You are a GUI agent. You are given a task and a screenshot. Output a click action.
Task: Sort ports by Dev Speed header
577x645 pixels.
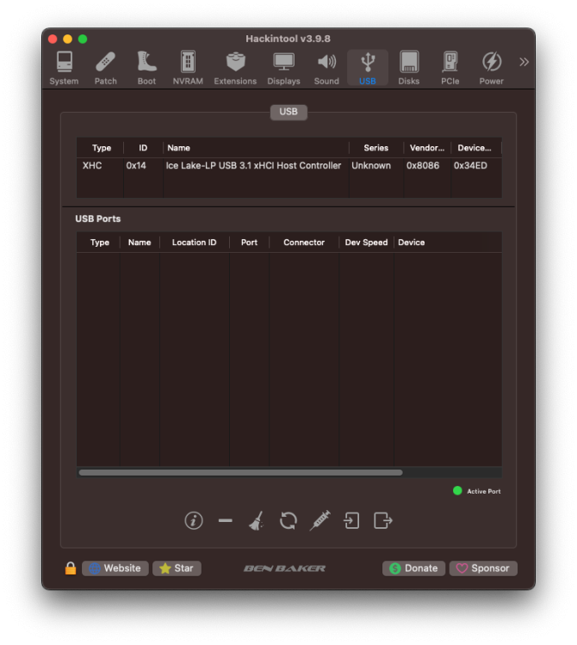(x=366, y=243)
